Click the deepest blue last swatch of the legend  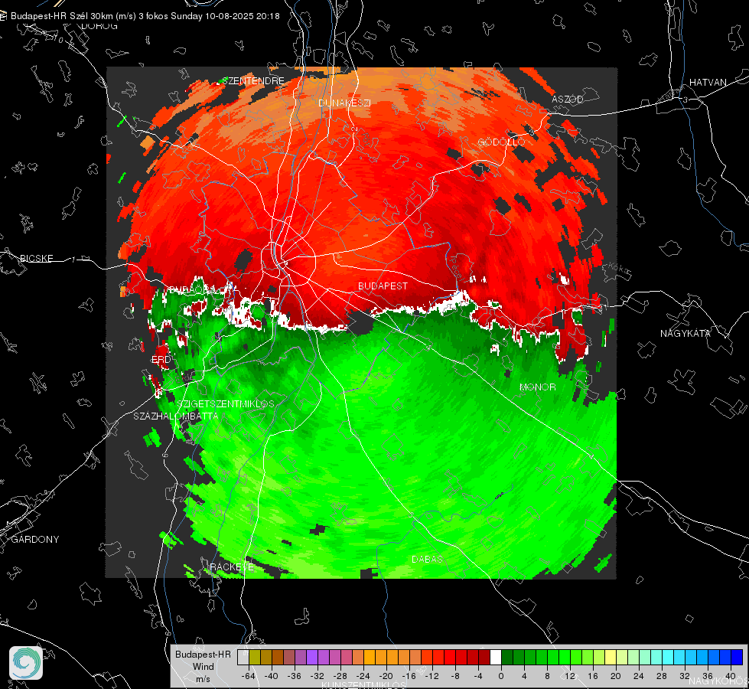pyautogui.click(x=737, y=657)
